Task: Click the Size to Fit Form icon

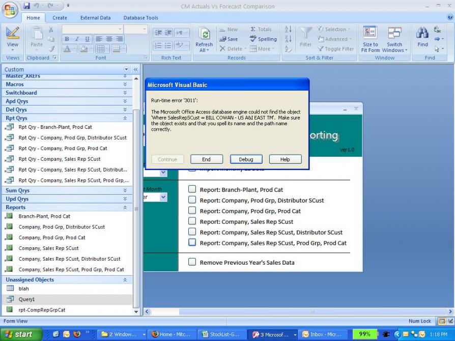Action: pyautogui.click(x=370, y=34)
